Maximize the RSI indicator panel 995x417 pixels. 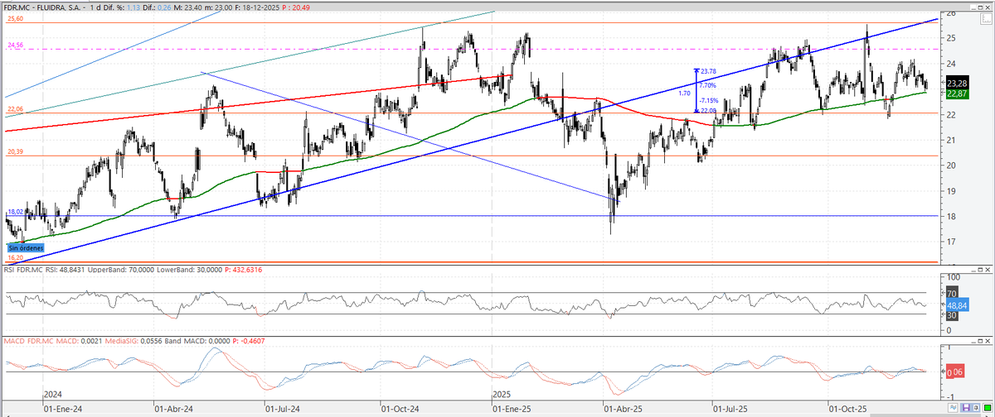[980, 270]
